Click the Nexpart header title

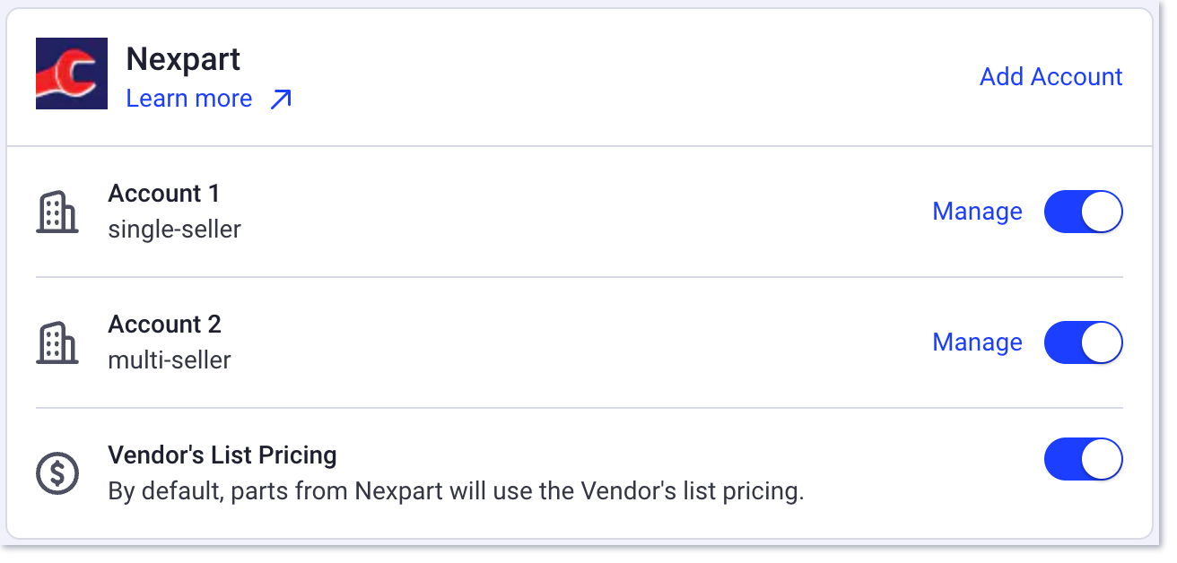(x=184, y=59)
